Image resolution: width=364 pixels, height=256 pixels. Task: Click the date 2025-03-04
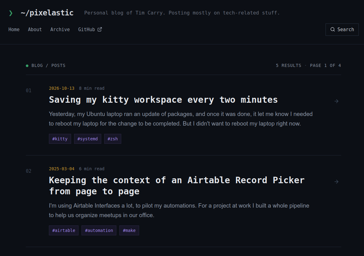click(62, 169)
